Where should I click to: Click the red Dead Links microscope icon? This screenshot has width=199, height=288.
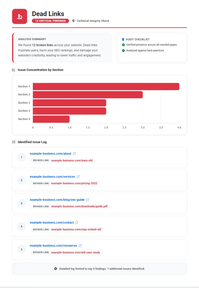tap(19, 16)
